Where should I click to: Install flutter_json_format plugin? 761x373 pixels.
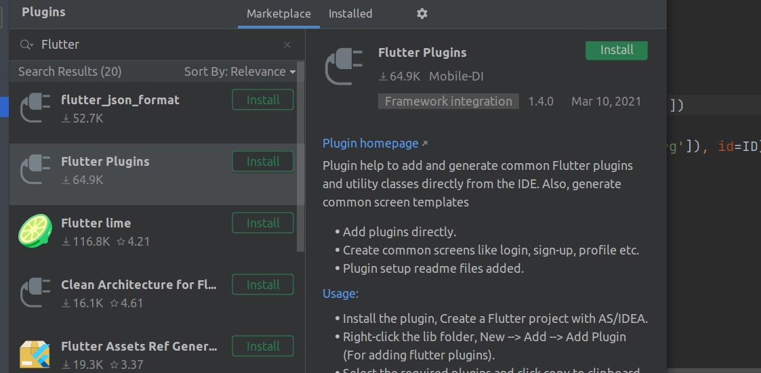[263, 100]
